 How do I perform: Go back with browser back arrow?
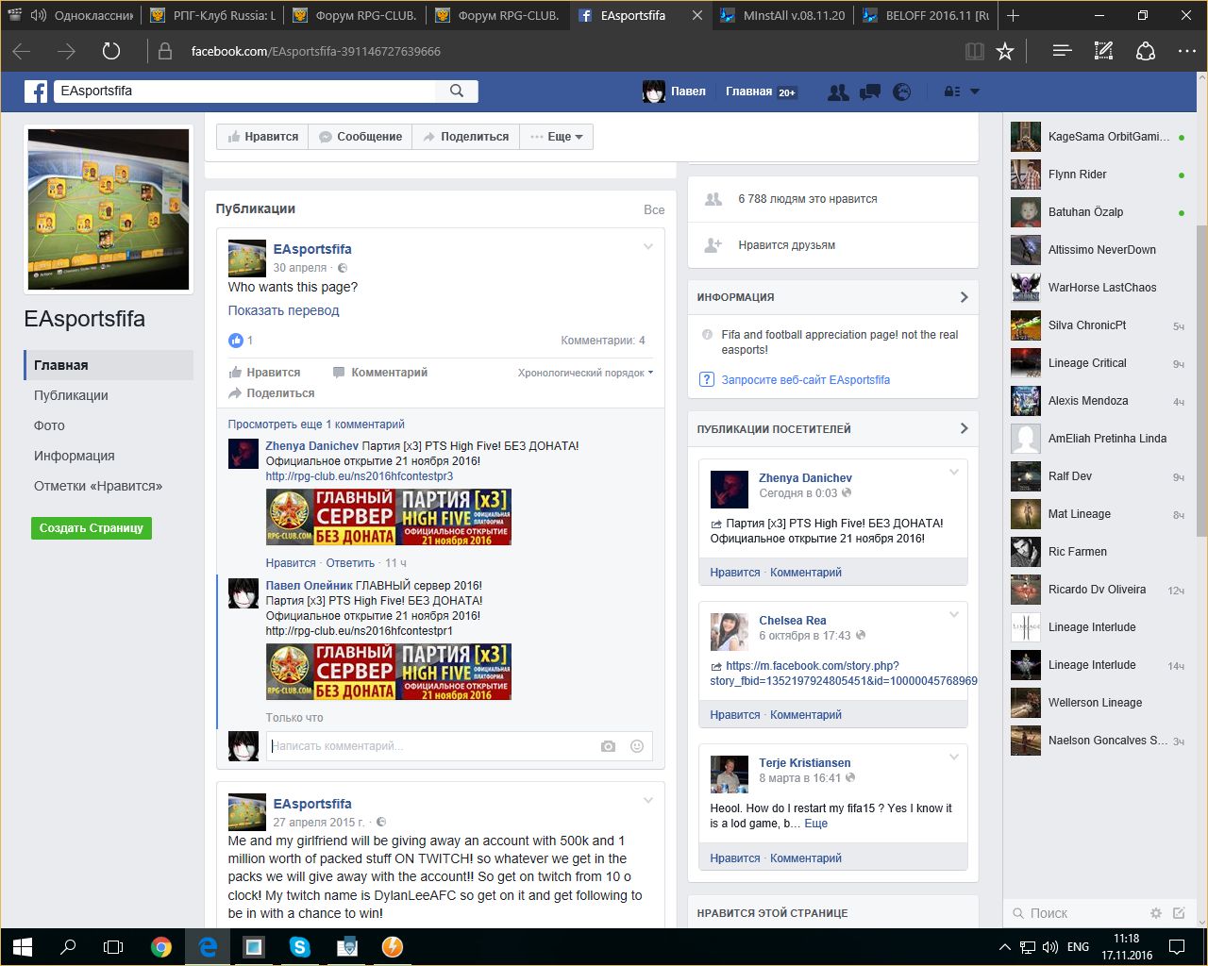(x=22, y=51)
